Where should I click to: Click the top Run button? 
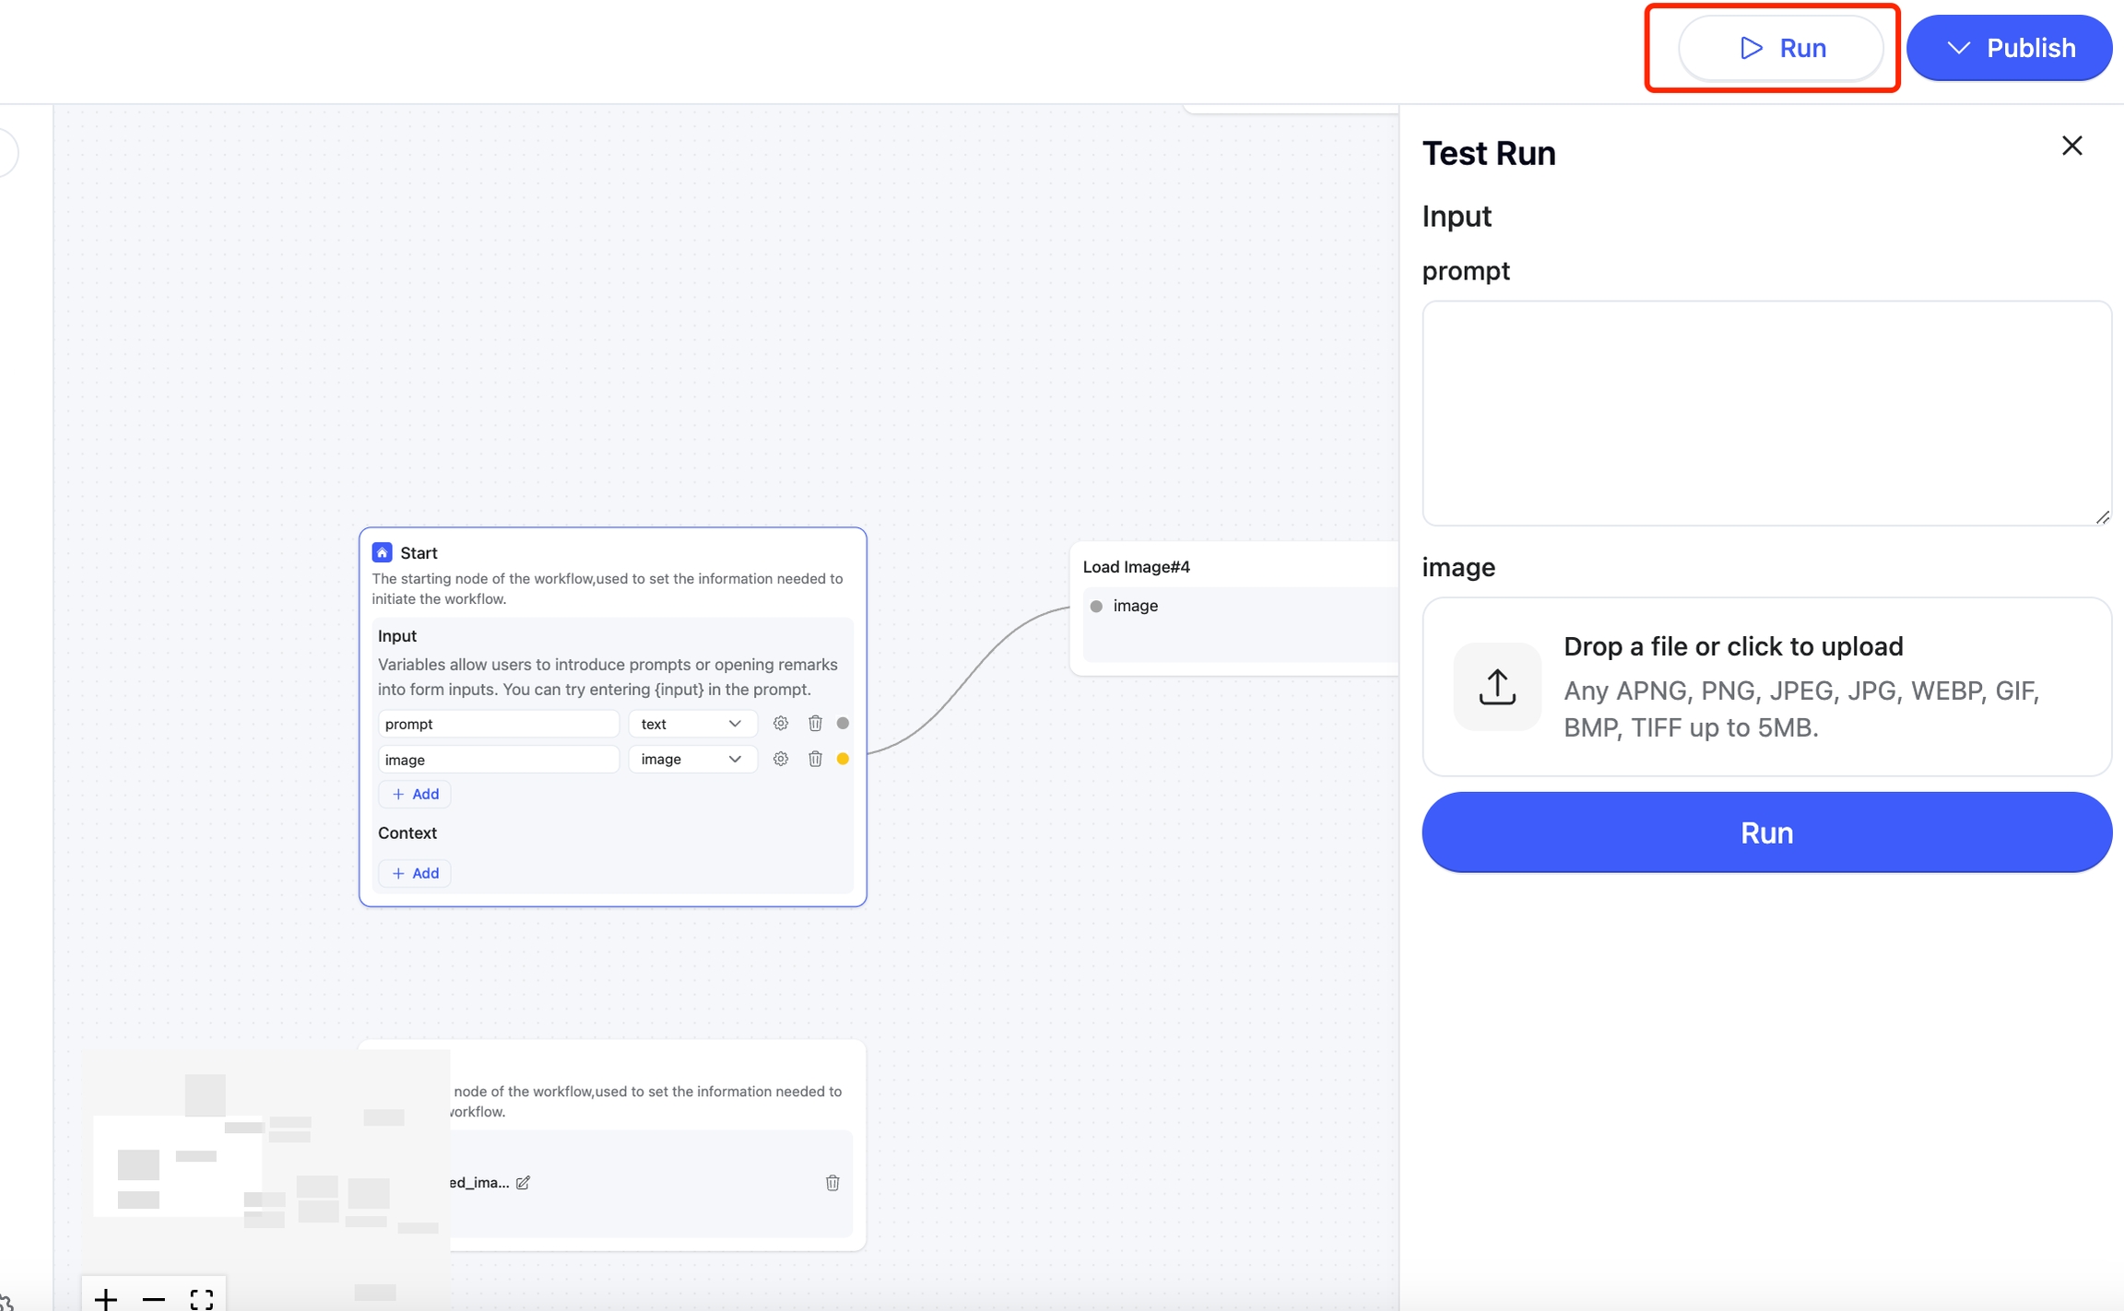pos(1781,48)
